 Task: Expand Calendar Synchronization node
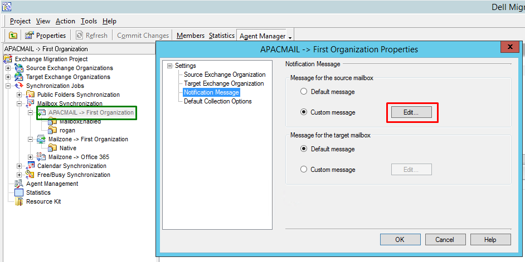click(x=19, y=166)
